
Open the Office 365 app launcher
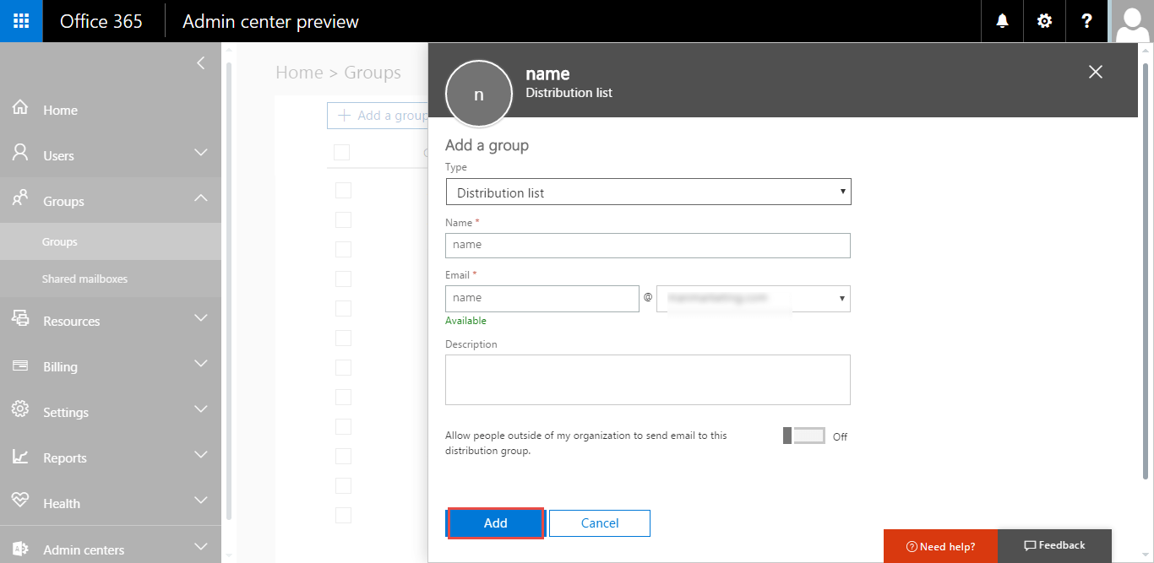[x=20, y=20]
